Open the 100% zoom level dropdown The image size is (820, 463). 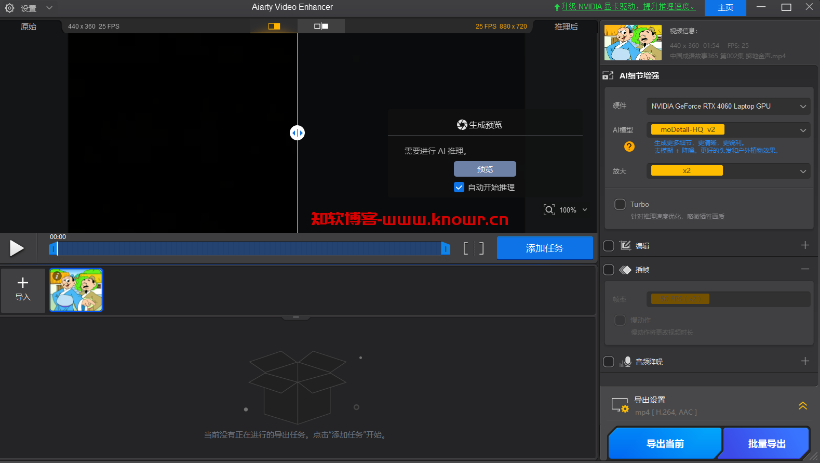[x=573, y=210]
